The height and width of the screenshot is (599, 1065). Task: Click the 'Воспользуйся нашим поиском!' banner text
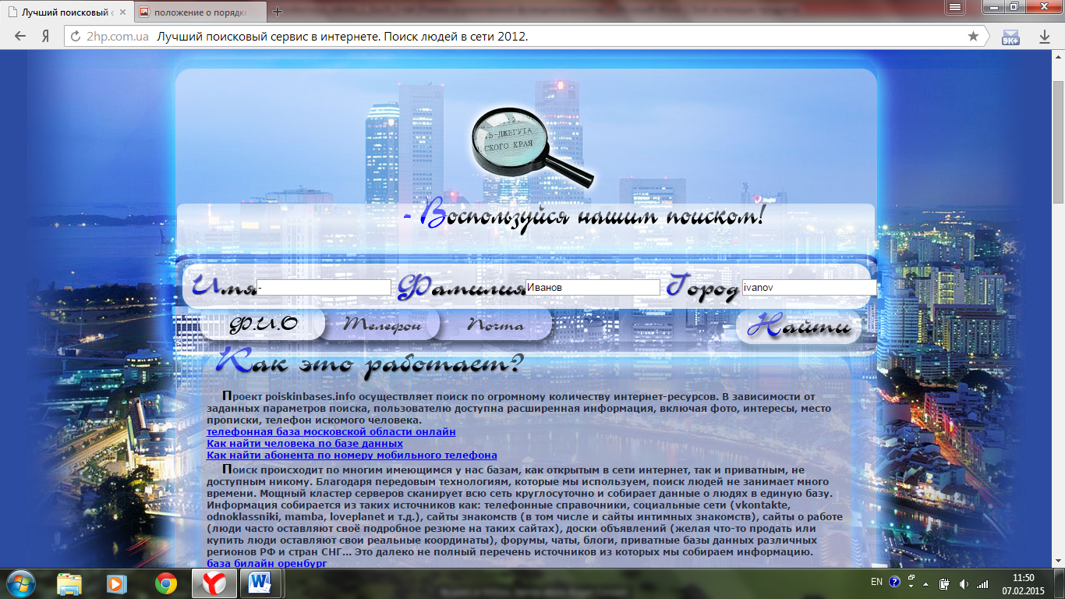[x=584, y=215]
